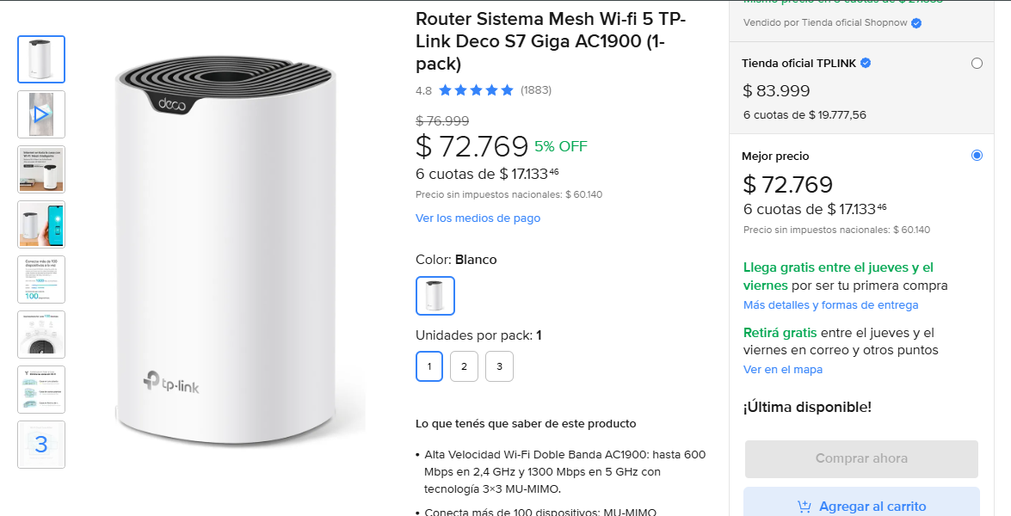Open the thumbnail showing hand holding phone

[41, 224]
